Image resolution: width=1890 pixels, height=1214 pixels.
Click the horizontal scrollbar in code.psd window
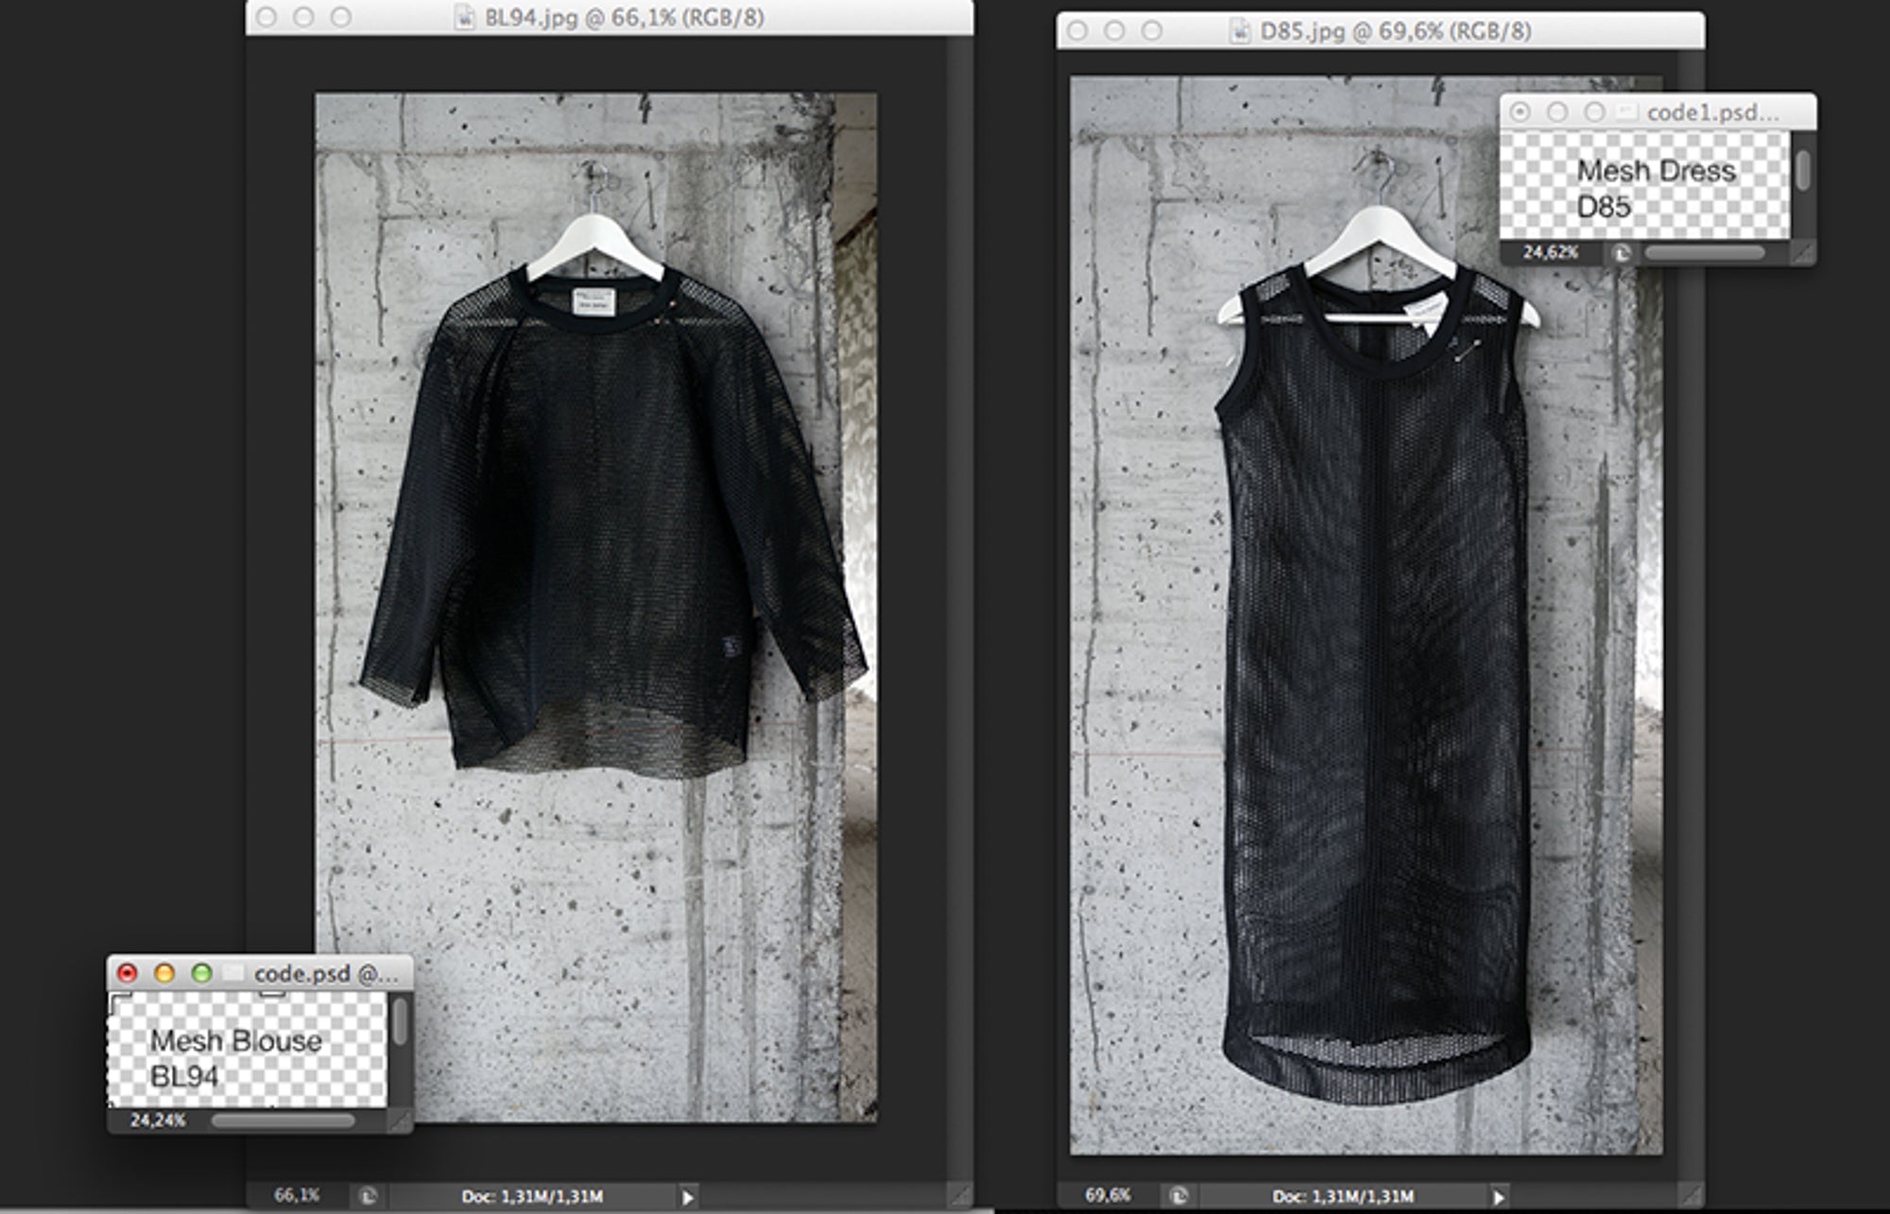[x=283, y=1120]
